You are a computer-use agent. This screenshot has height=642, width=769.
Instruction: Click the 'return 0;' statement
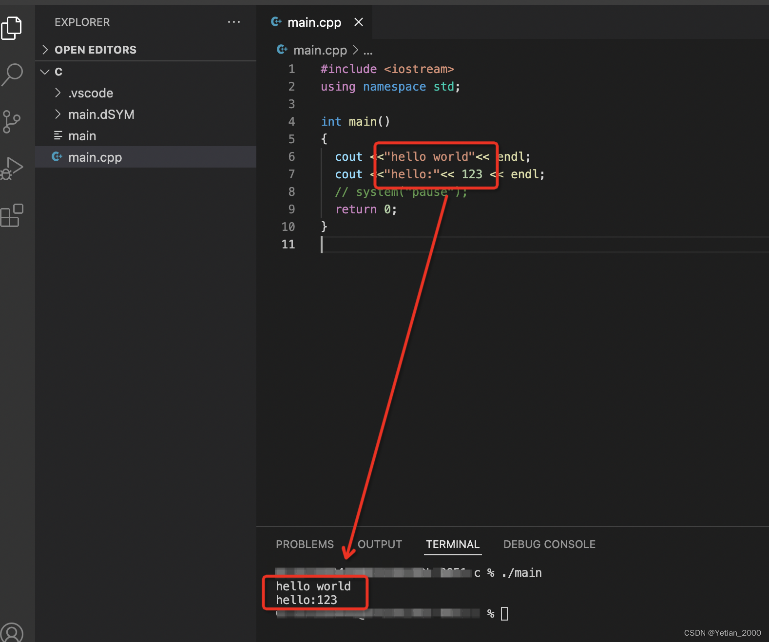366,209
